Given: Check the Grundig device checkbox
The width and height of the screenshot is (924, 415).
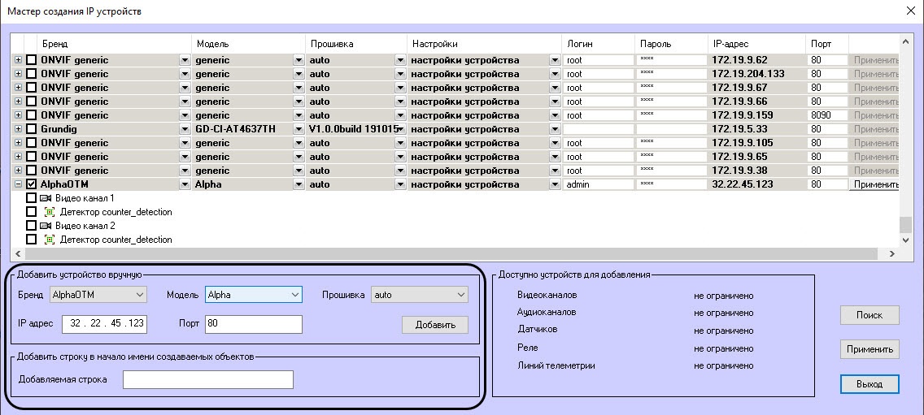Looking at the screenshot, I should point(31,129).
